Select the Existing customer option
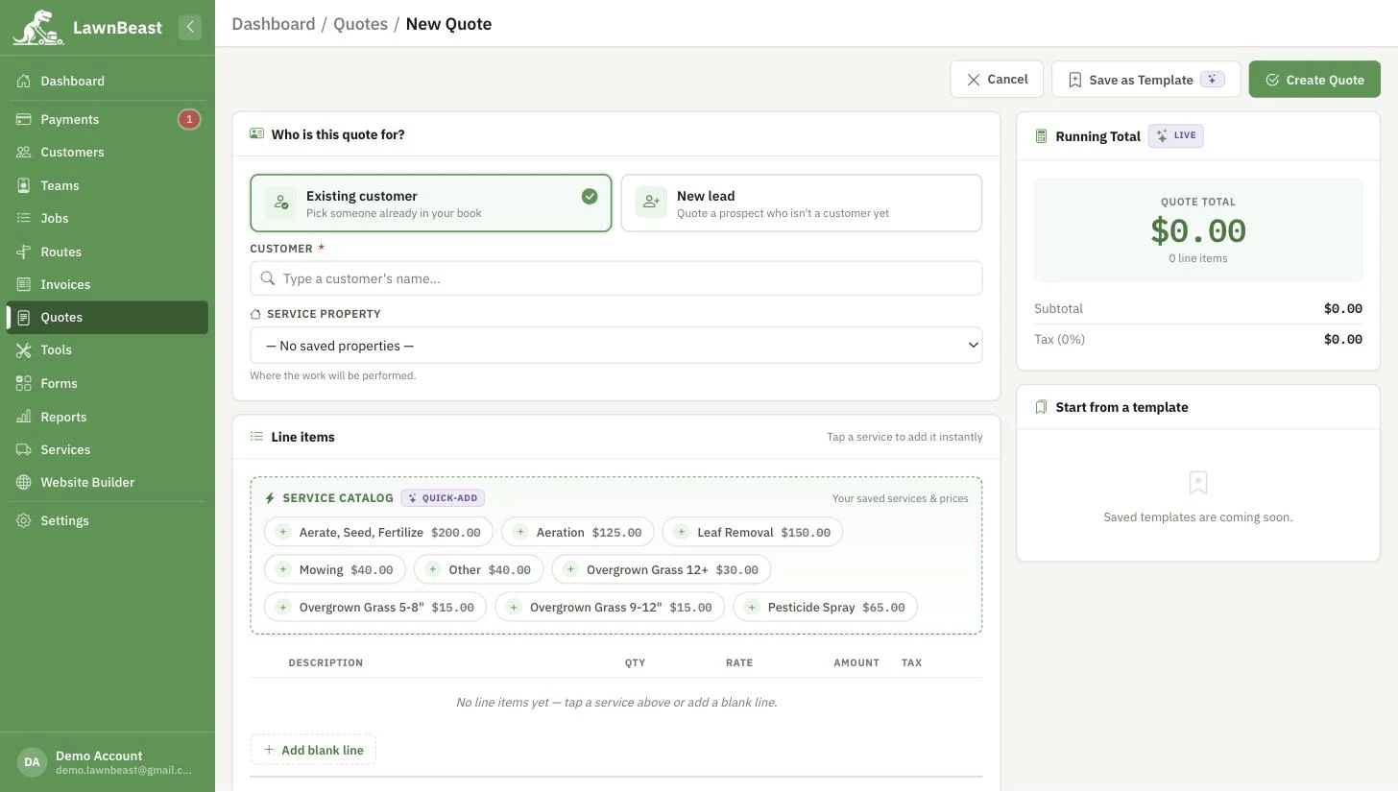The width and height of the screenshot is (1398, 792). click(431, 203)
